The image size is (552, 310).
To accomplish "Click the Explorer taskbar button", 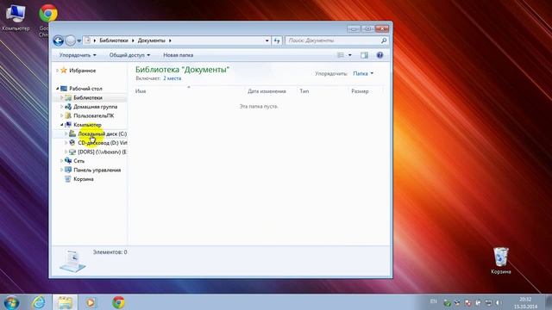I will pyautogui.click(x=66, y=302).
